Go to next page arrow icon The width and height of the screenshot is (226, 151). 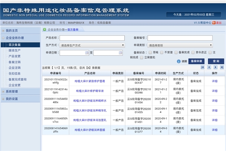pyautogui.click(x=215, y=67)
